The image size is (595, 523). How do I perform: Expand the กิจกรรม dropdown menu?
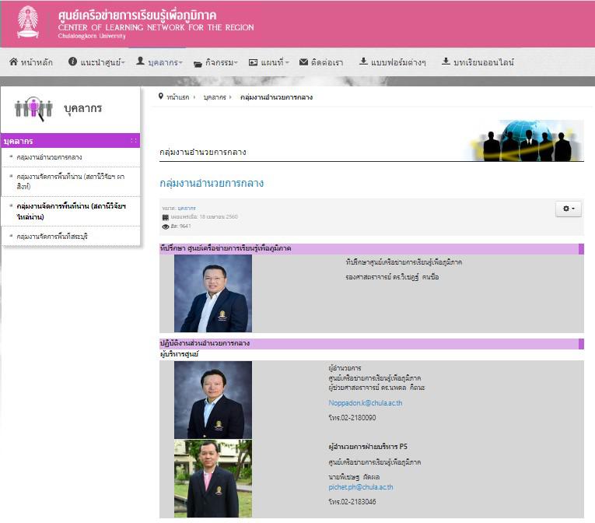215,62
